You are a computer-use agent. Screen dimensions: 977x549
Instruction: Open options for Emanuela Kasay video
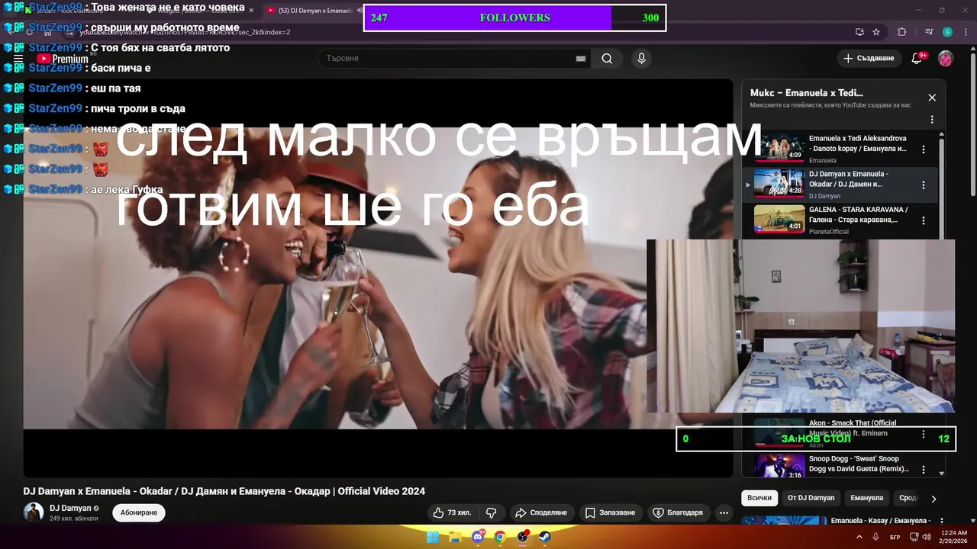coord(942,522)
